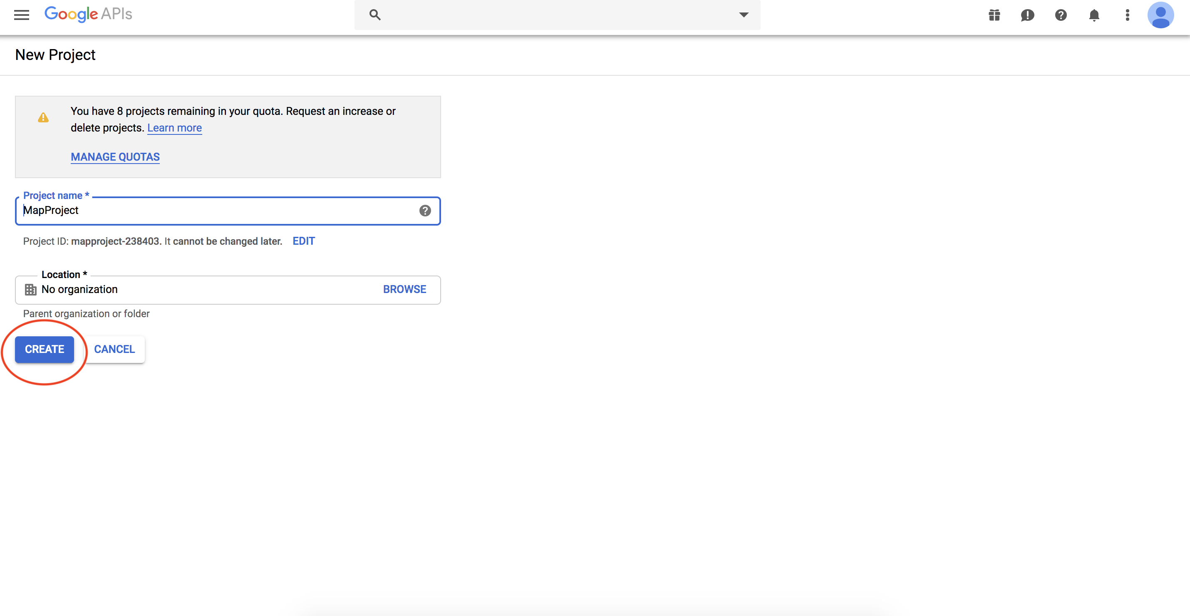Click the quota warning triangle icon

click(43, 118)
